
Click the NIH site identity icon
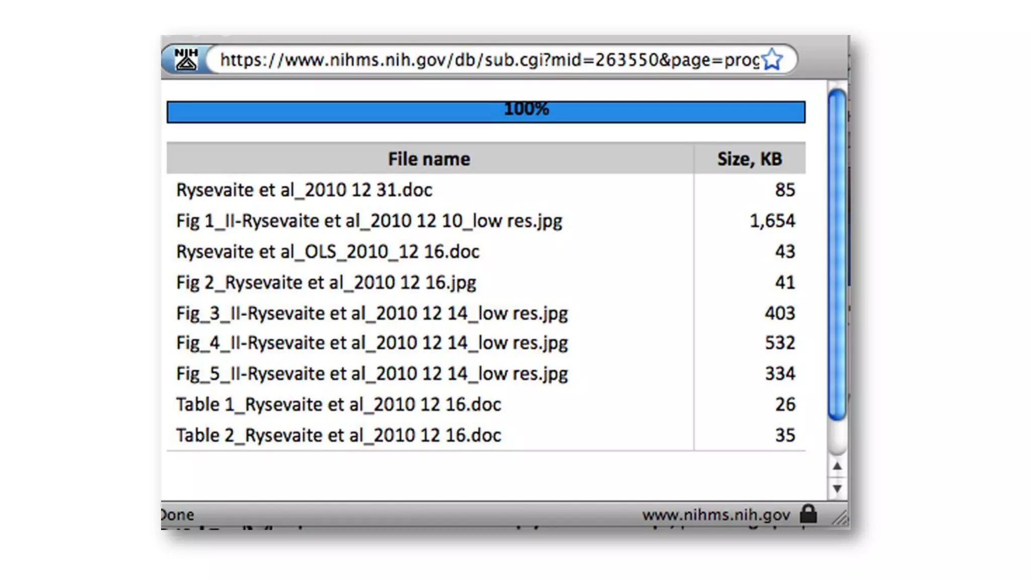186,59
